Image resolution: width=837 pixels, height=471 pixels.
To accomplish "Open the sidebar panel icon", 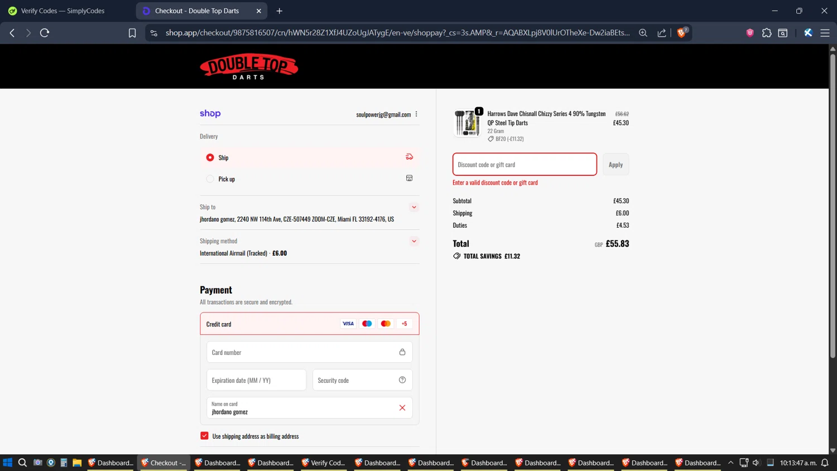I will click(783, 33).
